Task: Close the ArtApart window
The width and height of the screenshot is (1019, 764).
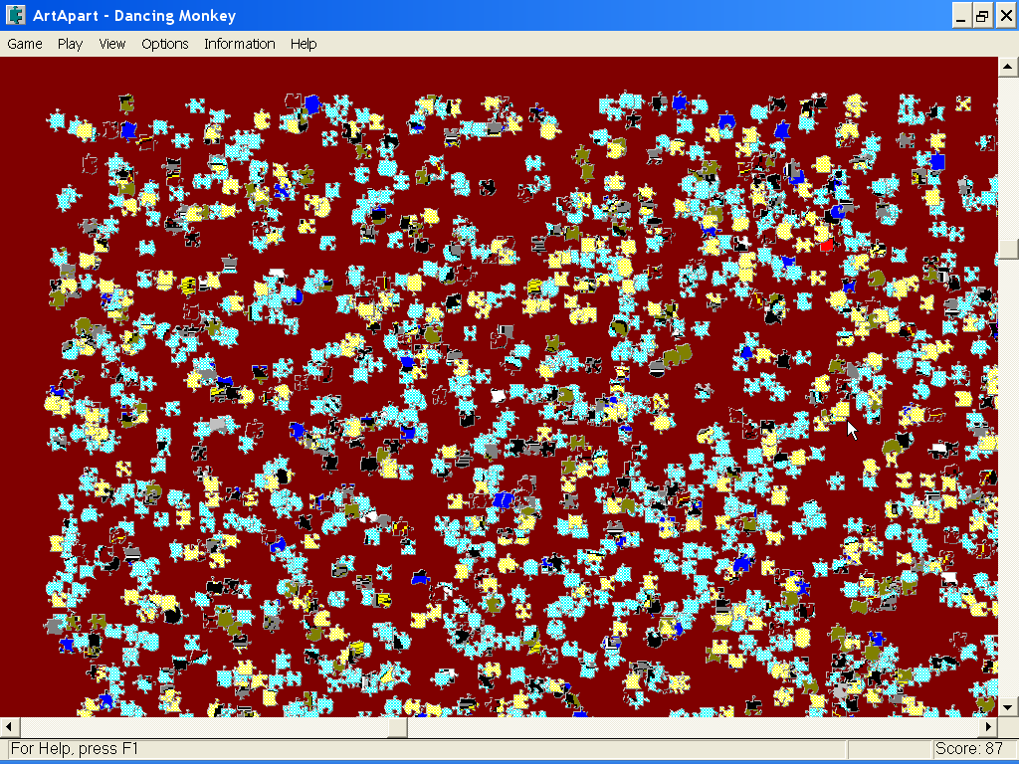Action: 1005,16
